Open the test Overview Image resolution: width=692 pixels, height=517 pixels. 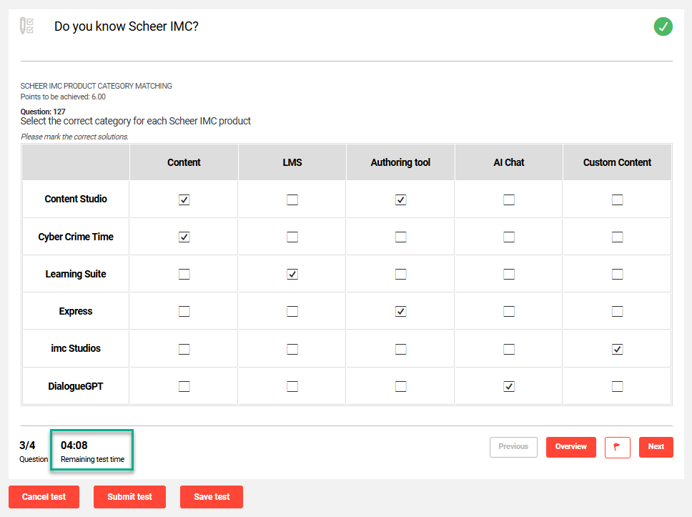coord(570,447)
